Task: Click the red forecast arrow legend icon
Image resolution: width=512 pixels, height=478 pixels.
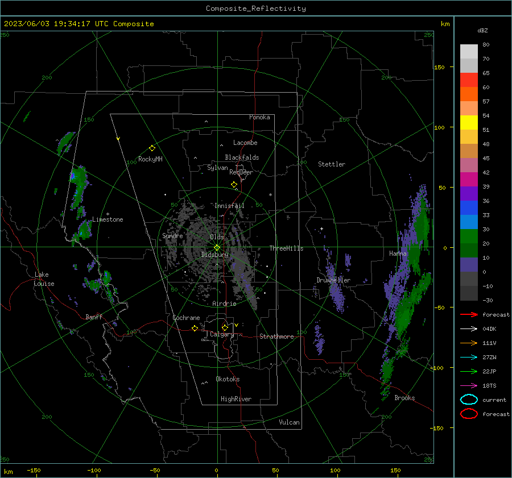Action: (469, 314)
